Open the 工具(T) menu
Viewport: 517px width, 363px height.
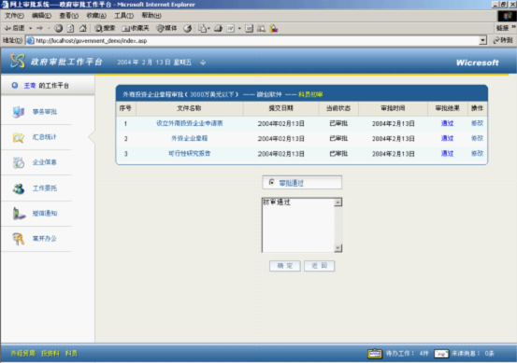(124, 16)
